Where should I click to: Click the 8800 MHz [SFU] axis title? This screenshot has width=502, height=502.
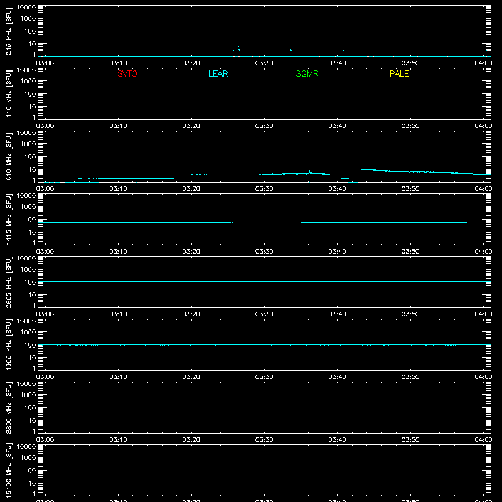click(x=8, y=408)
